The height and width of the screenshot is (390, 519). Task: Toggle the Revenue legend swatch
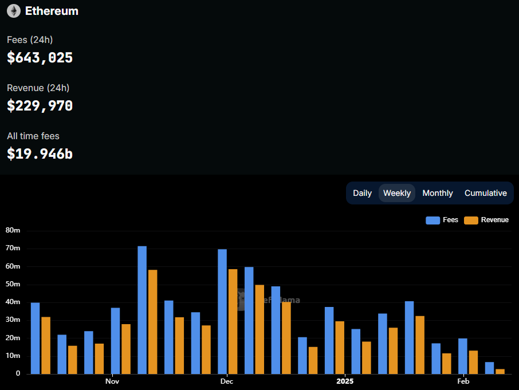pos(471,220)
